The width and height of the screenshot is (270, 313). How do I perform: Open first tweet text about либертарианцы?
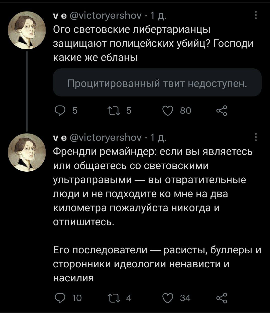pyautogui.click(x=150, y=44)
